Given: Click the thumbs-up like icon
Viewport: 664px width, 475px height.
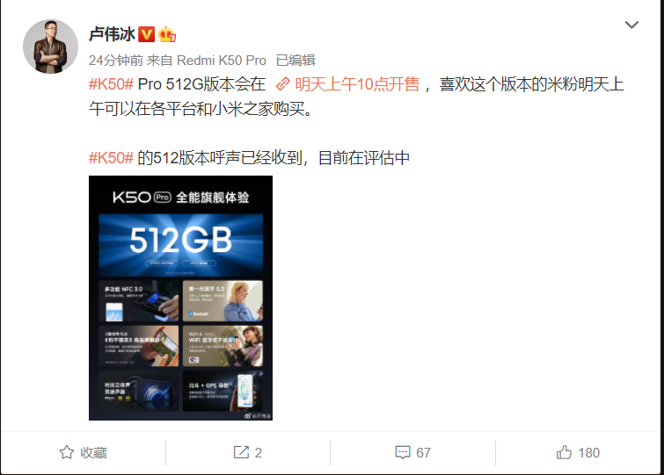Looking at the screenshot, I should [x=564, y=452].
